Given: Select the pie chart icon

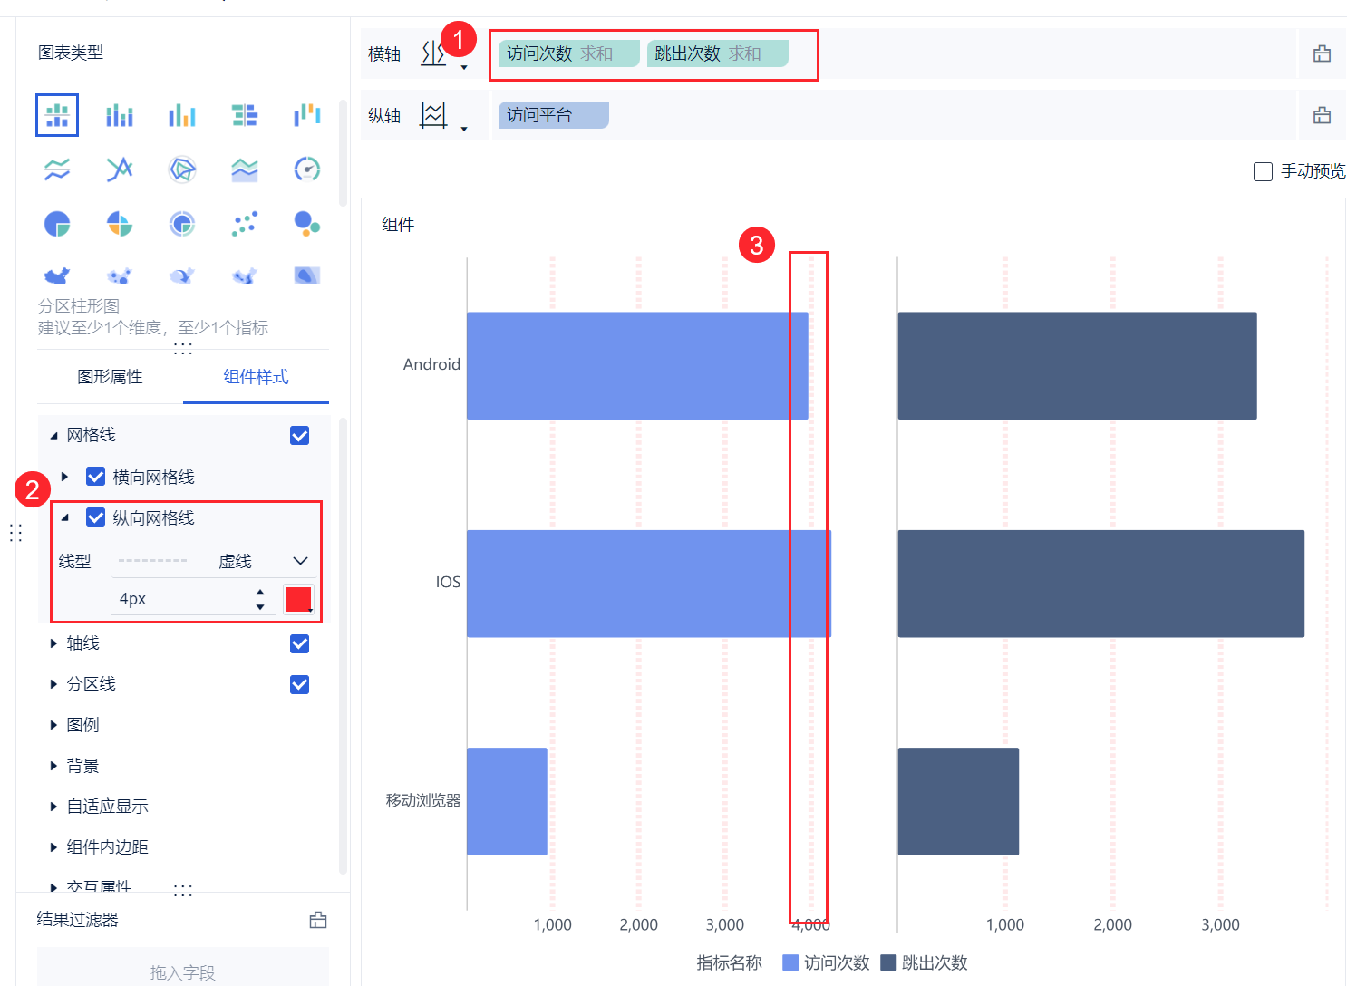Looking at the screenshot, I should 57,224.
